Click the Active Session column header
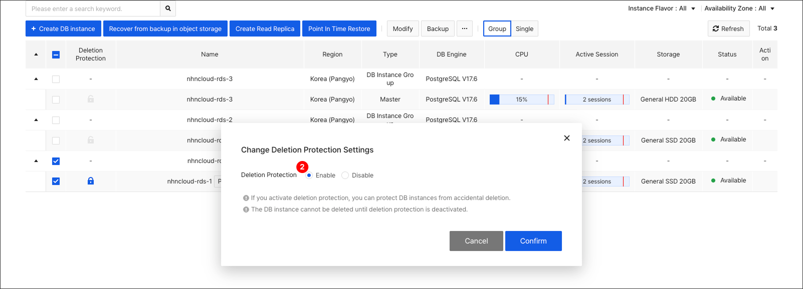 (x=596, y=54)
